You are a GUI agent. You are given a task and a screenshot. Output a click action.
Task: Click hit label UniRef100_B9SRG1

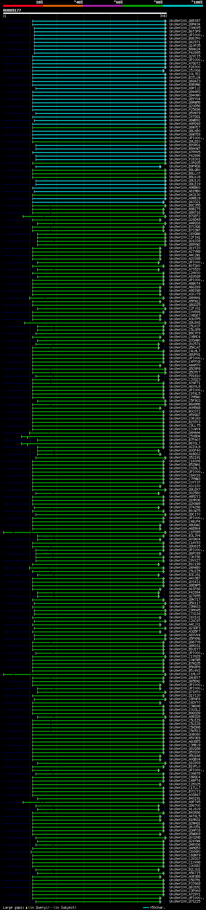coord(185,145)
